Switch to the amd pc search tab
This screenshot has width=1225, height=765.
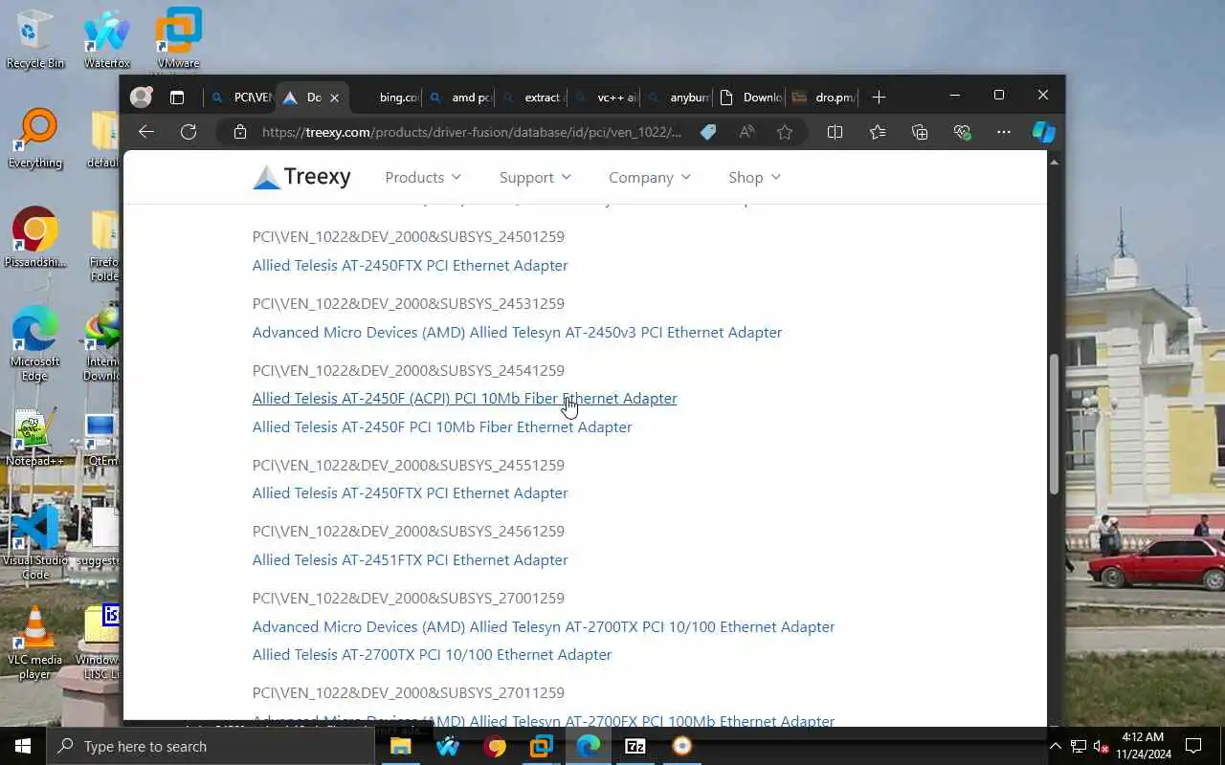pyautogui.click(x=460, y=98)
